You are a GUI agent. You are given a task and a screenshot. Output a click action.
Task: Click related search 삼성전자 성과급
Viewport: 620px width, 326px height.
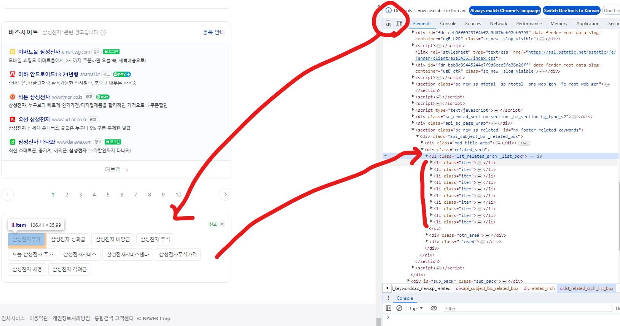pyautogui.click(x=68, y=239)
